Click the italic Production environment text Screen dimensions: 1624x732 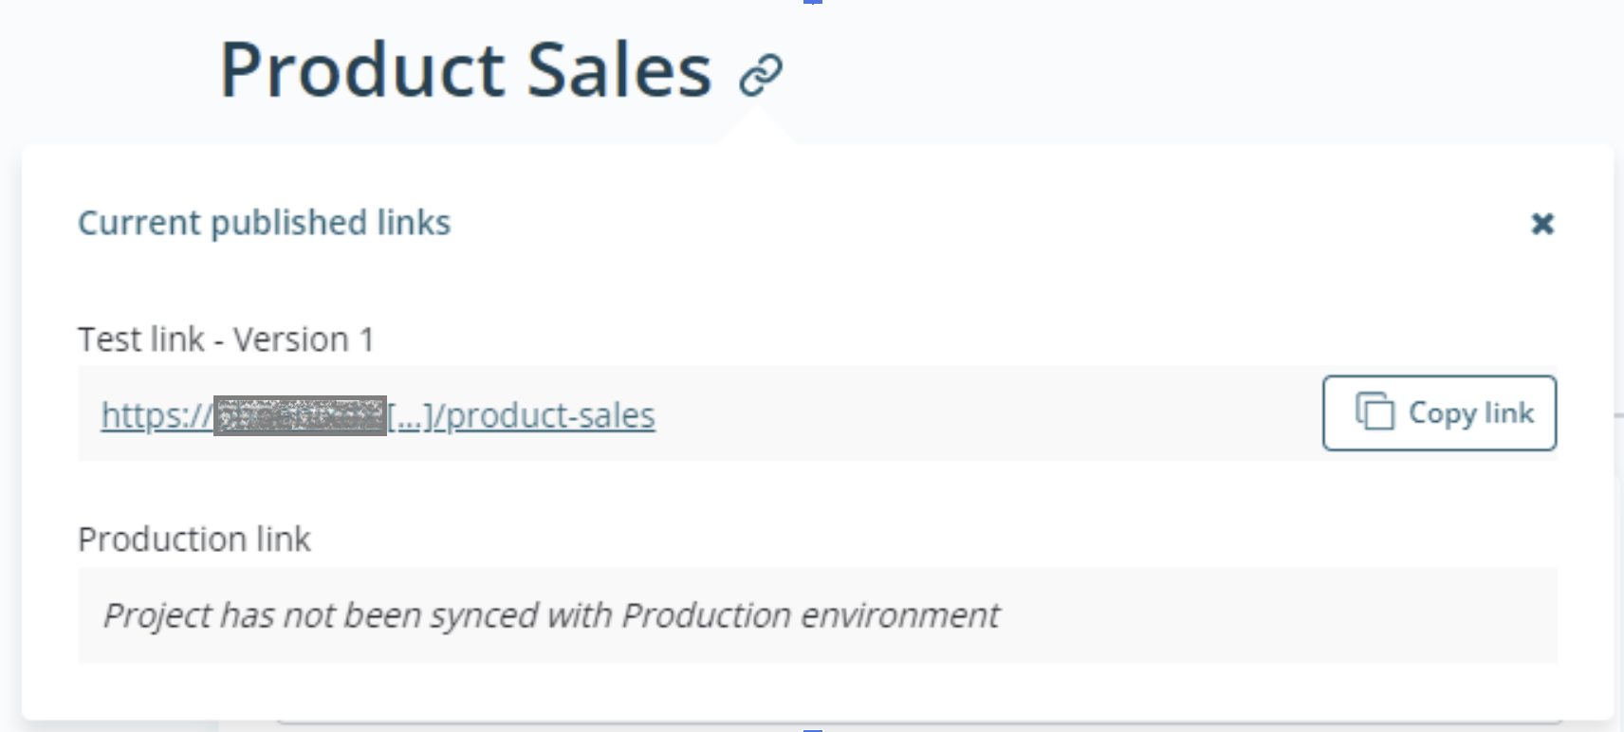click(x=809, y=615)
